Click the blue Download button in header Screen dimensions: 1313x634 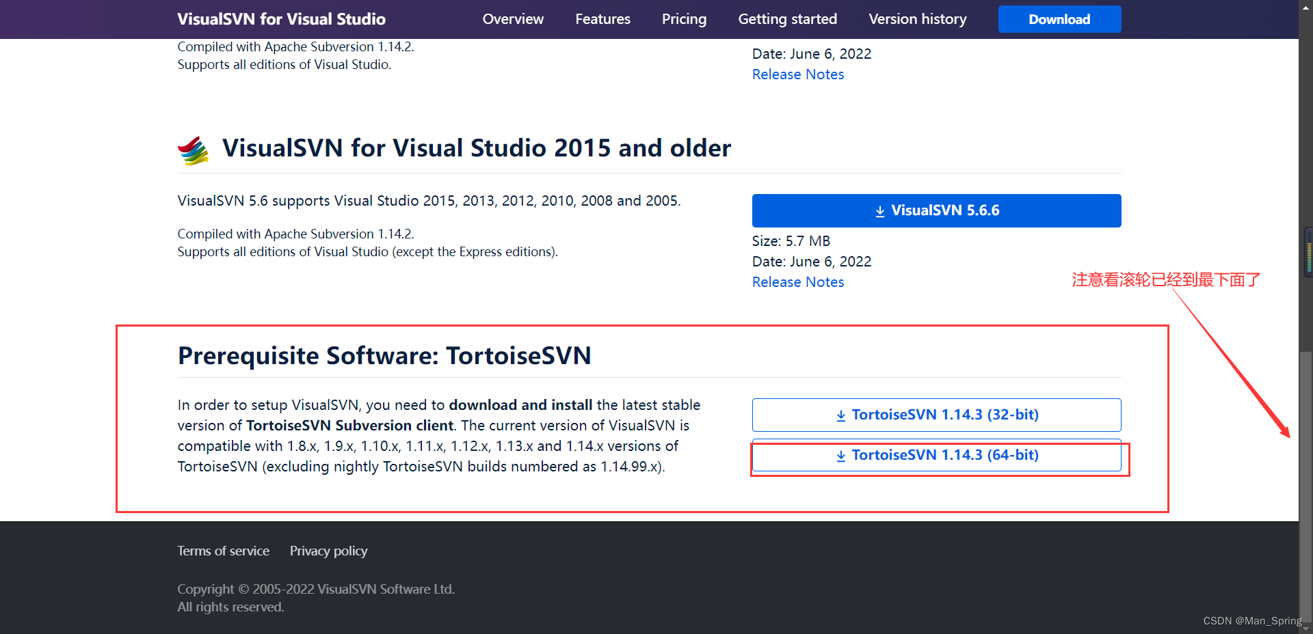point(1059,19)
